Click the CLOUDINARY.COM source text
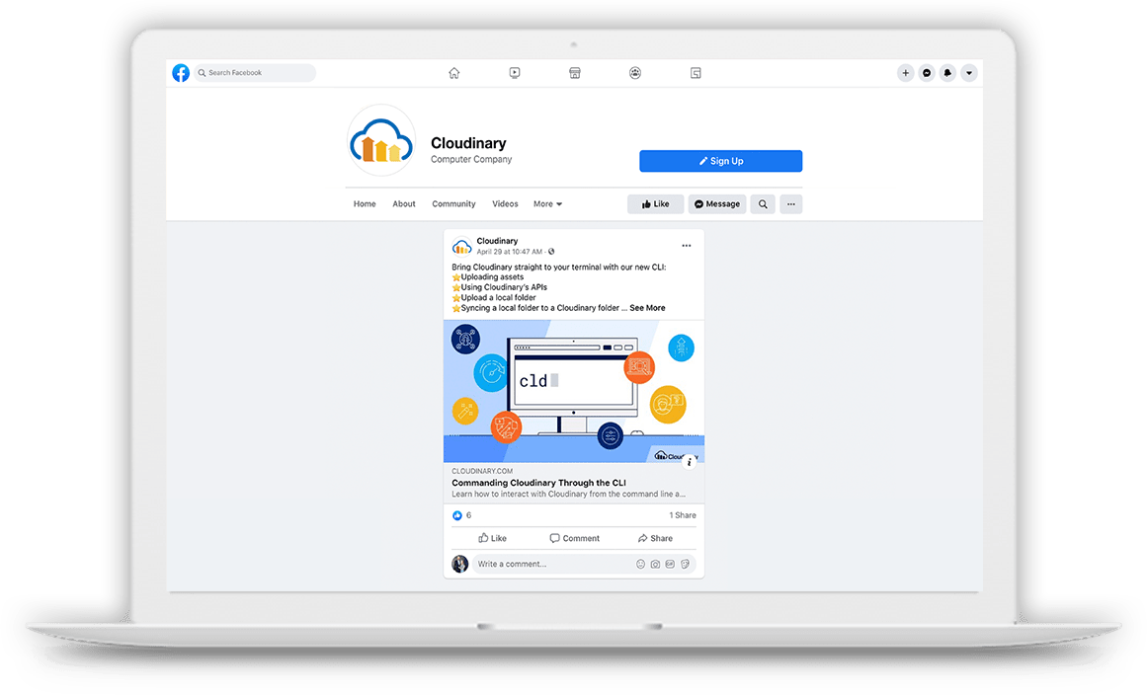Viewport: 1147px width, 695px height. [x=482, y=471]
